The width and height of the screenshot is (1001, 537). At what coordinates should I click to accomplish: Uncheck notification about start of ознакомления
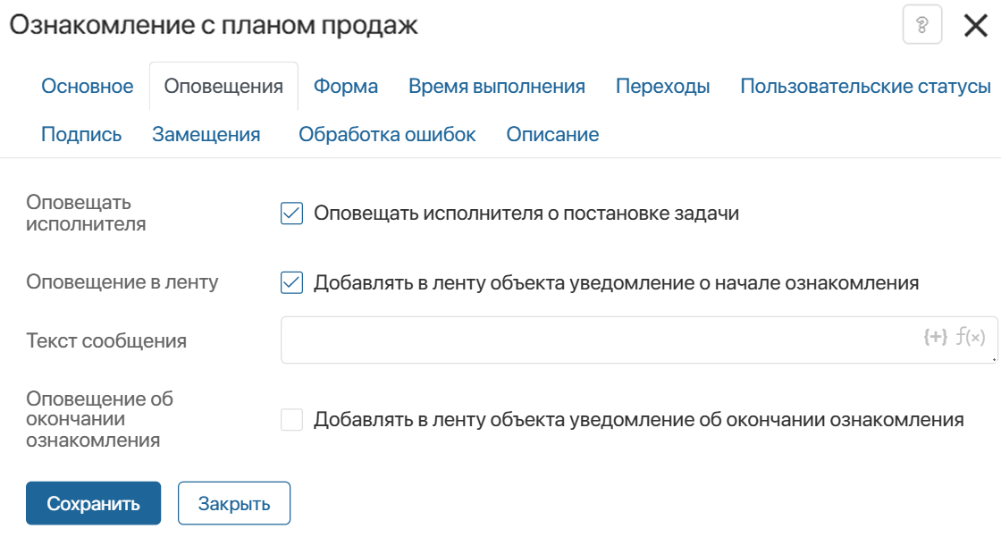(x=292, y=283)
